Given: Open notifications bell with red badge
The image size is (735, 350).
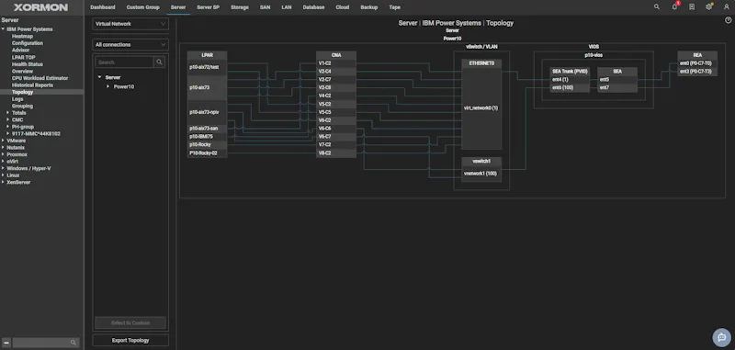Looking at the screenshot, I should (675, 6).
